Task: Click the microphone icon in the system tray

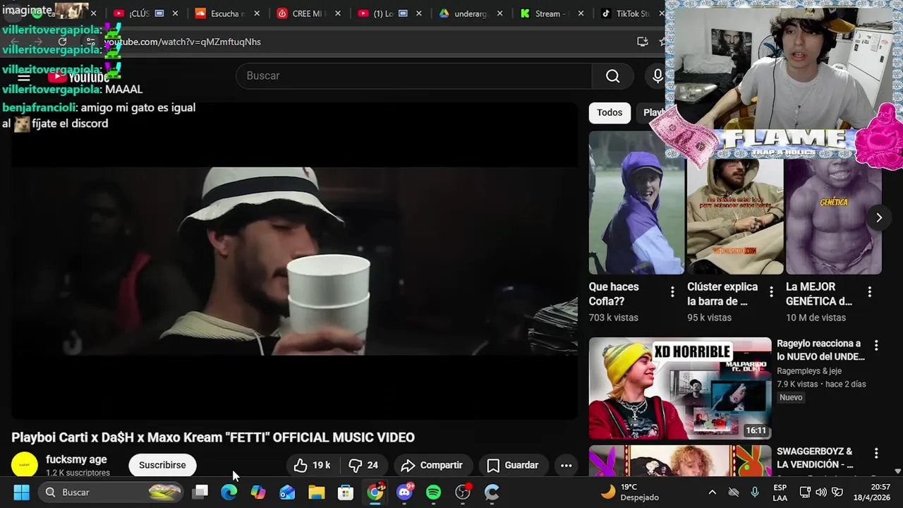Action: pyautogui.click(x=756, y=492)
